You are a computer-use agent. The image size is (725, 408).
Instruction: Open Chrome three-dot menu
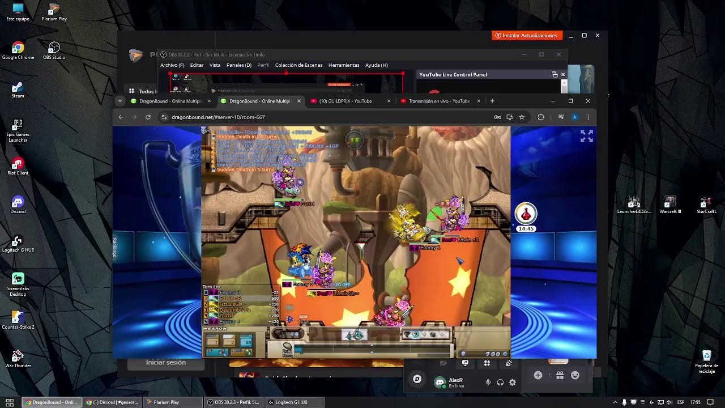[x=588, y=117]
